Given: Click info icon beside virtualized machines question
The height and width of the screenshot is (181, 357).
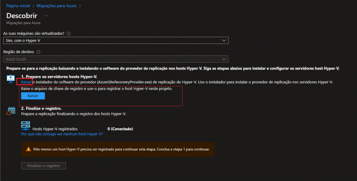Looking at the screenshot, I should [69, 34].
